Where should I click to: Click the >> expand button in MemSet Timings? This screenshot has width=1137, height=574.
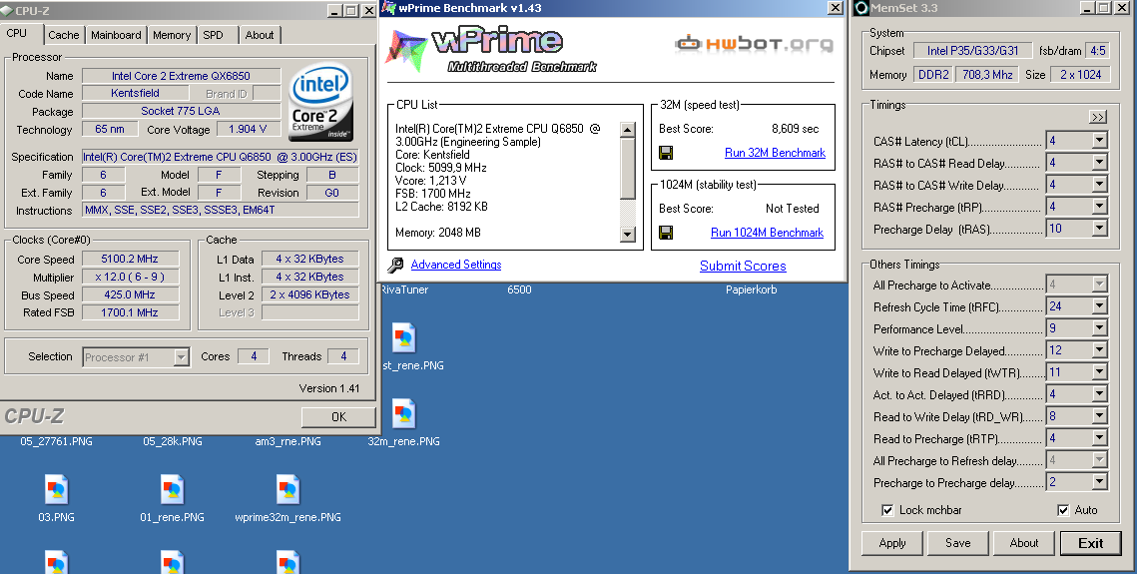(x=1098, y=117)
